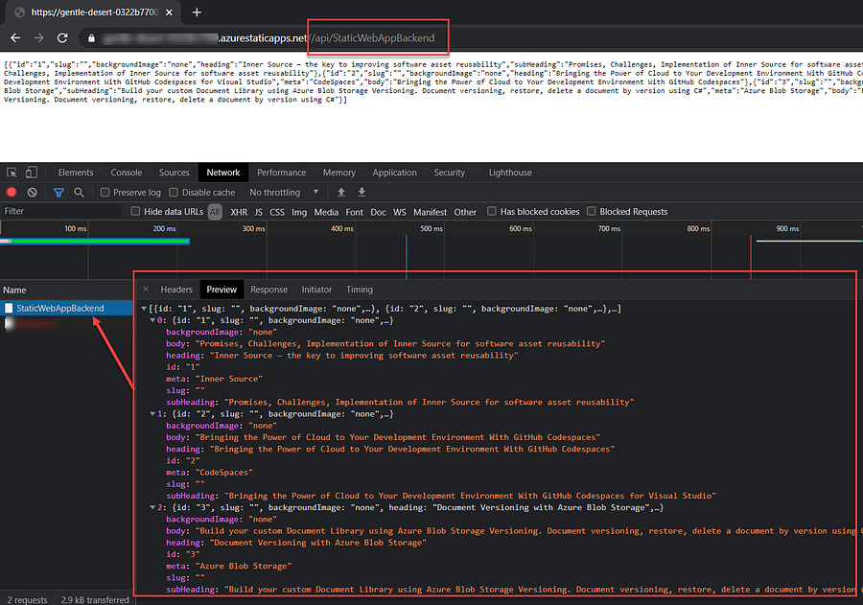This screenshot has width=863, height=605.
Task: Collapse the object at index 2
Action: coord(152,507)
